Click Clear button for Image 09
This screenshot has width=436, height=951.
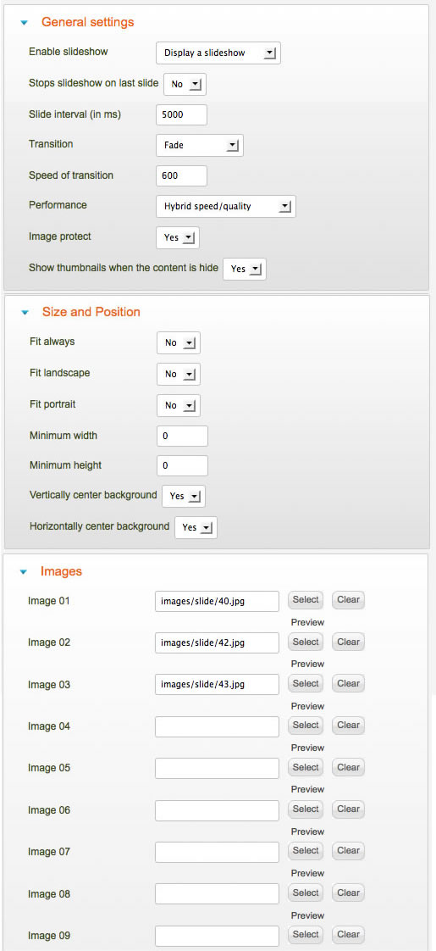click(x=348, y=935)
